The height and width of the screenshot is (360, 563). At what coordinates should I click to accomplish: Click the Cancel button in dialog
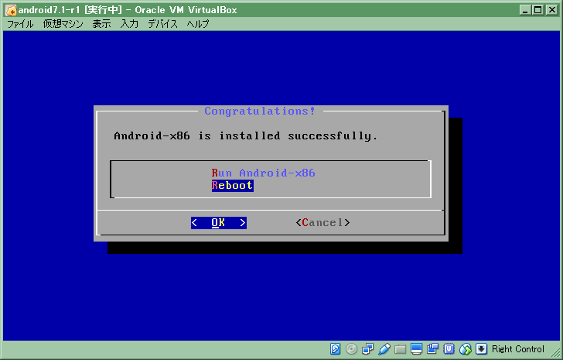click(x=322, y=223)
